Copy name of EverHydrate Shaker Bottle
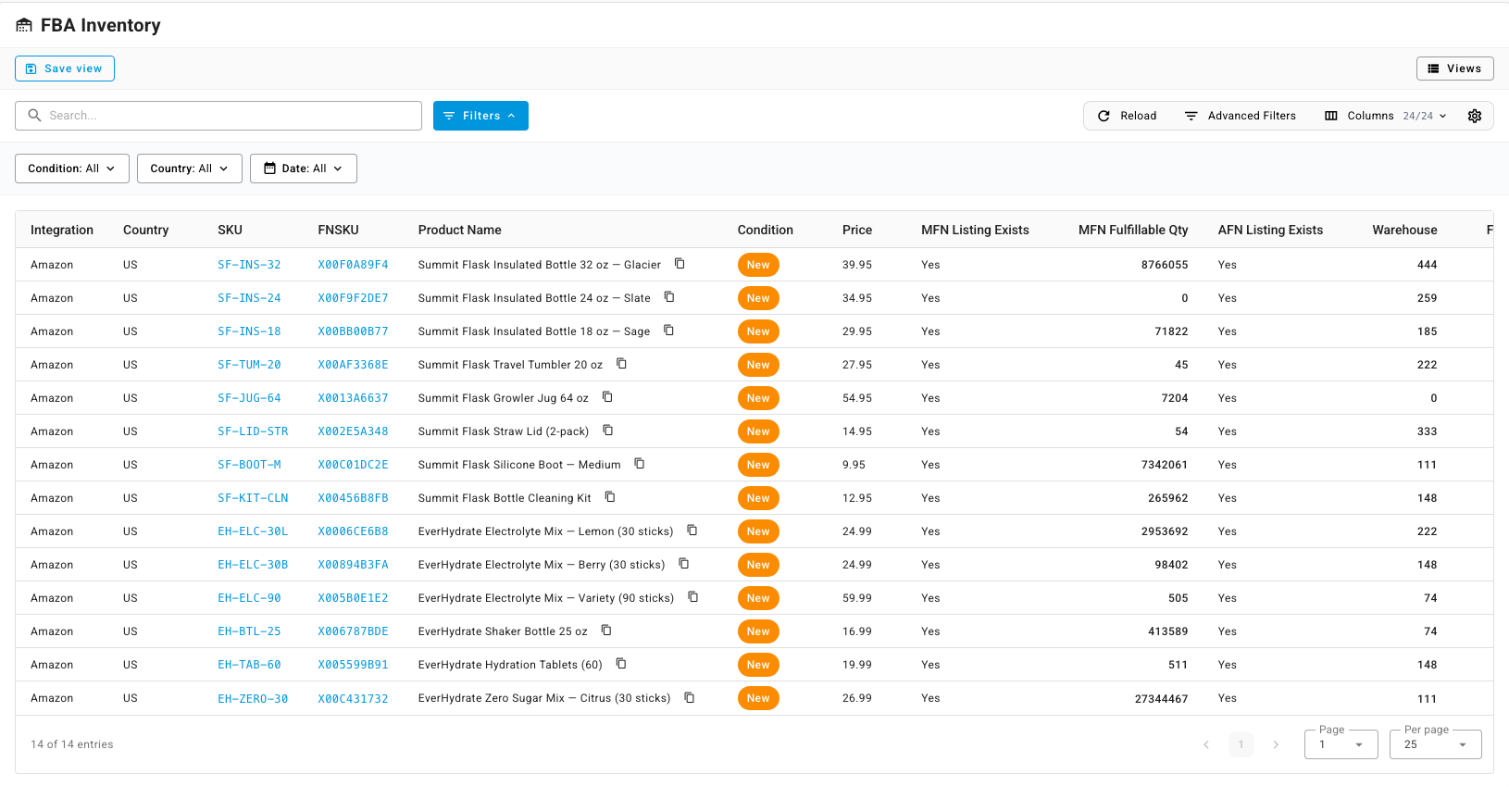 (x=606, y=631)
